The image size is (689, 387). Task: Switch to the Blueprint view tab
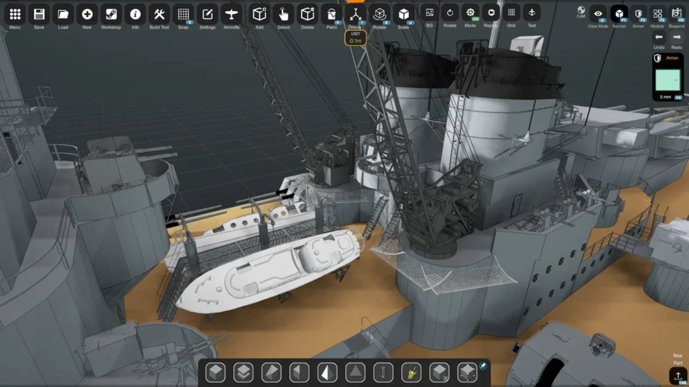pyautogui.click(x=676, y=14)
